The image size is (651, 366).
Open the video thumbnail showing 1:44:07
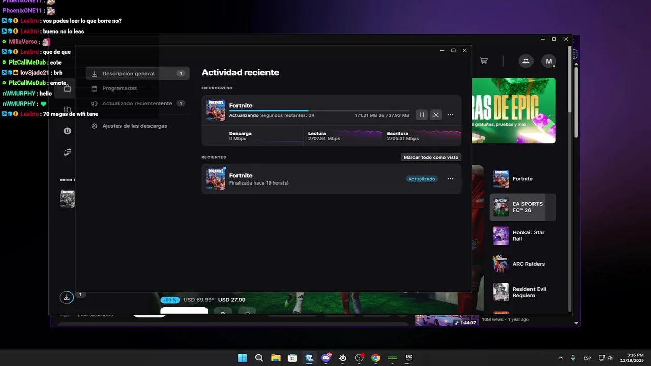click(446, 320)
